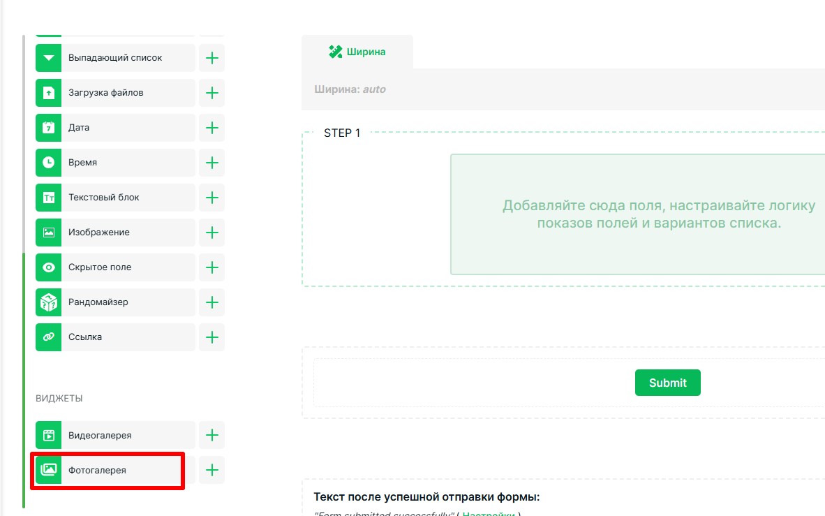Click the eye icon for Скрытое поле

point(49,267)
